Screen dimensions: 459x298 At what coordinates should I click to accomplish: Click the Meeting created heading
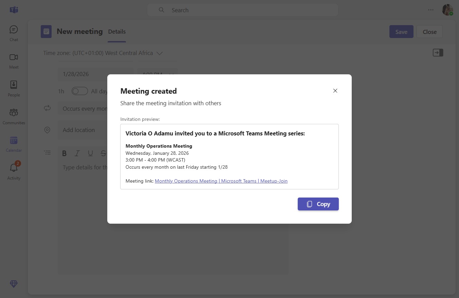149,91
